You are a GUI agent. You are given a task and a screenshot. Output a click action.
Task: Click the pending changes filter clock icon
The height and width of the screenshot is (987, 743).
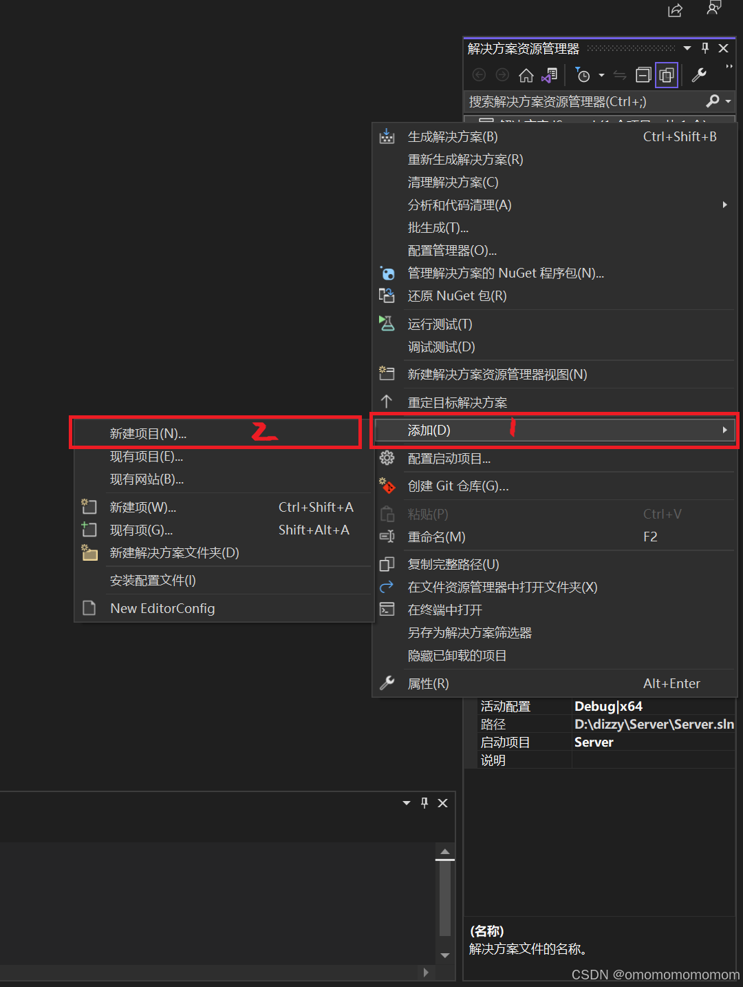583,74
